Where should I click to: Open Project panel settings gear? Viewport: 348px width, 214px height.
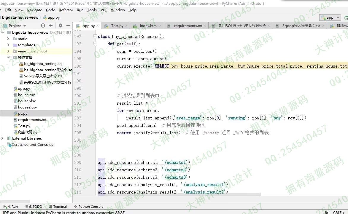pos(60,25)
